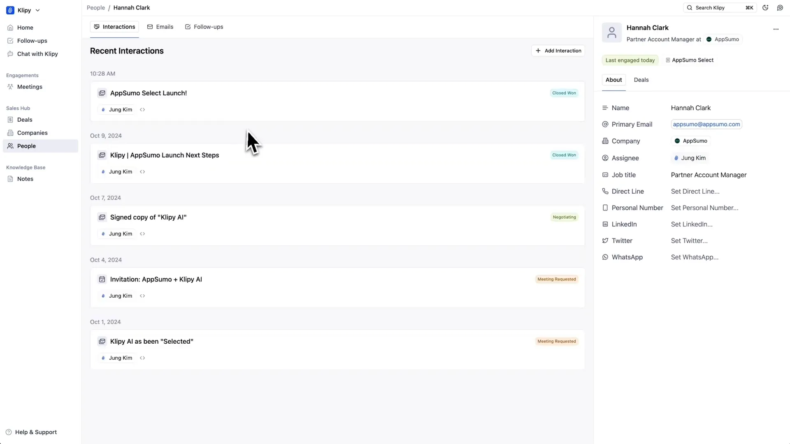Image resolution: width=790 pixels, height=444 pixels.
Task: Open the Klipy workspace dropdown chevron
Action: pyautogui.click(x=38, y=10)
